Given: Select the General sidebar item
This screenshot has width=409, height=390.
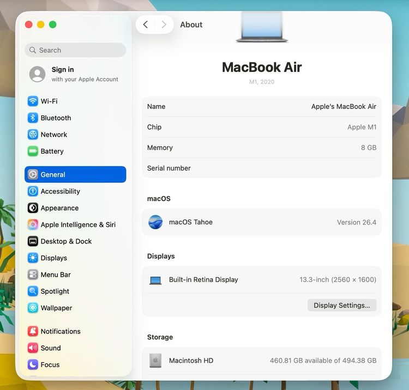Looking at the screenshot, I should point(75,174).
